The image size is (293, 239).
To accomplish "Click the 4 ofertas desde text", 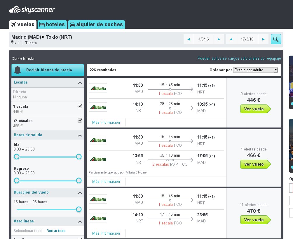I will click(254, 149).
